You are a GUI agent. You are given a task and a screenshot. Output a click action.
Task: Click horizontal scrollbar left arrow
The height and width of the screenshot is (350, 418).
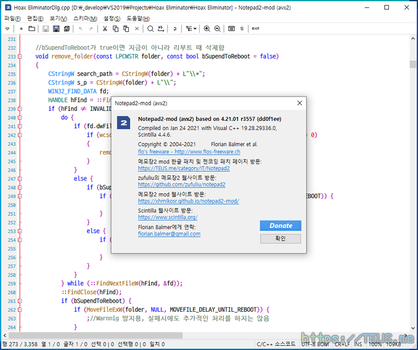pyautogui.click(x=4, y=335)
